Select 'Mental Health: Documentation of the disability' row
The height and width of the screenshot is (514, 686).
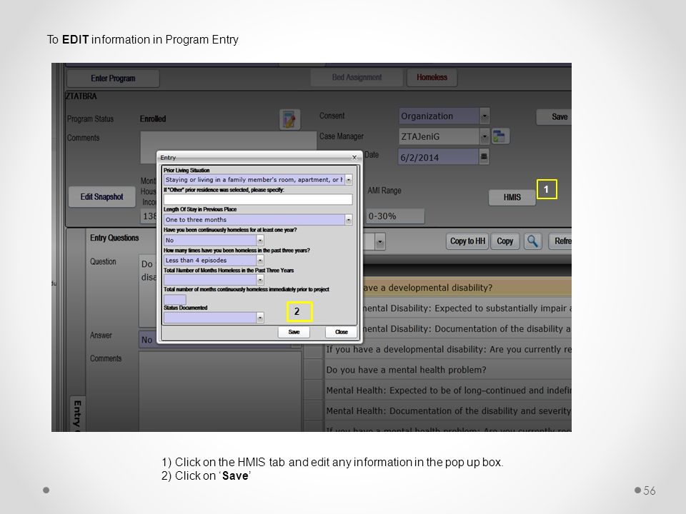coord(447,411)
